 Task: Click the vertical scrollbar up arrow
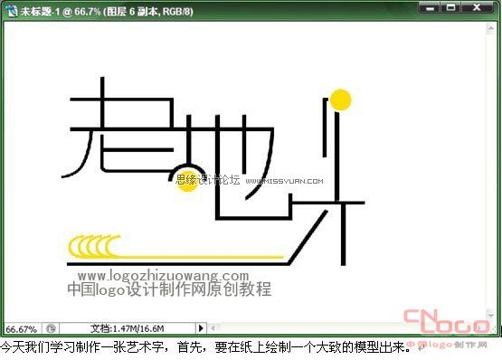point(490,29)
